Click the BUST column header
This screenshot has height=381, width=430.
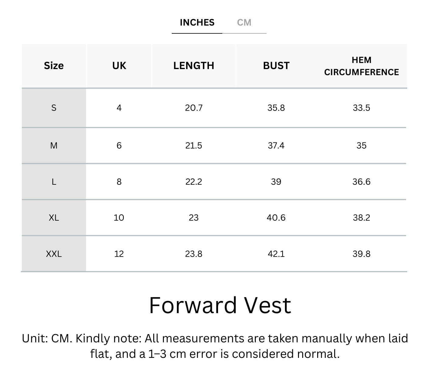276,66
